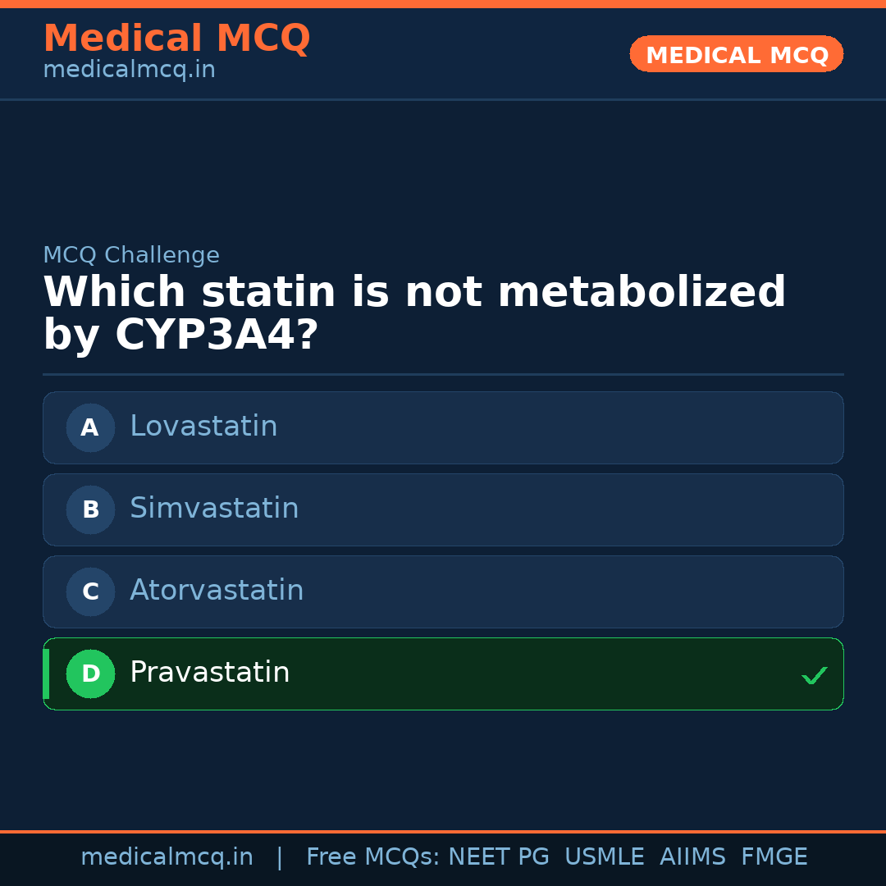The image size is (886, 886).
Task: Click the Medical MCQ header title
Action: click(x=176, y=39)
